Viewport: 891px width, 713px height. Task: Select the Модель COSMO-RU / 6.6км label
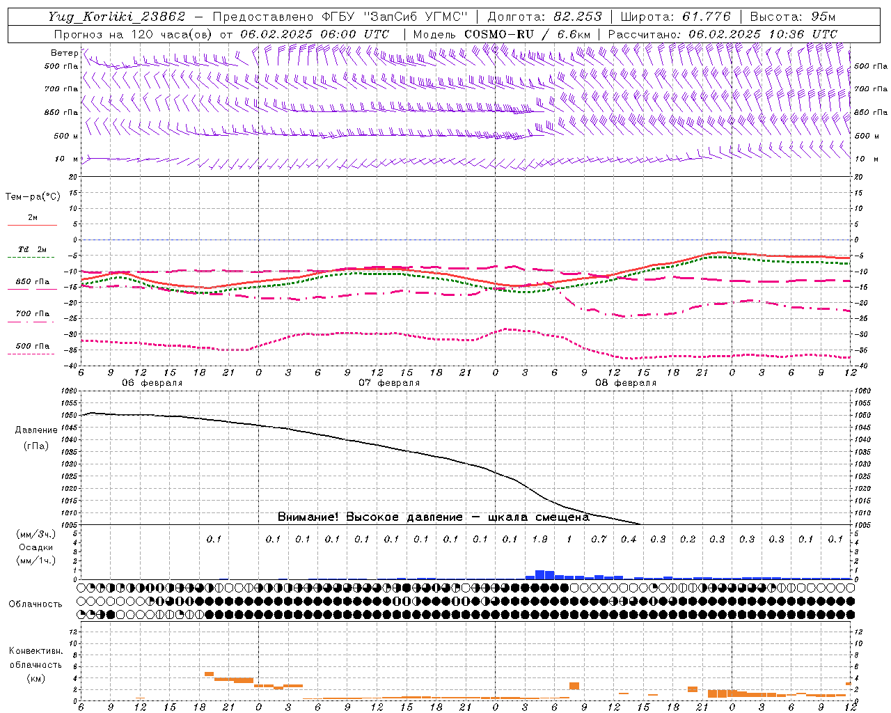coord(502,34)
